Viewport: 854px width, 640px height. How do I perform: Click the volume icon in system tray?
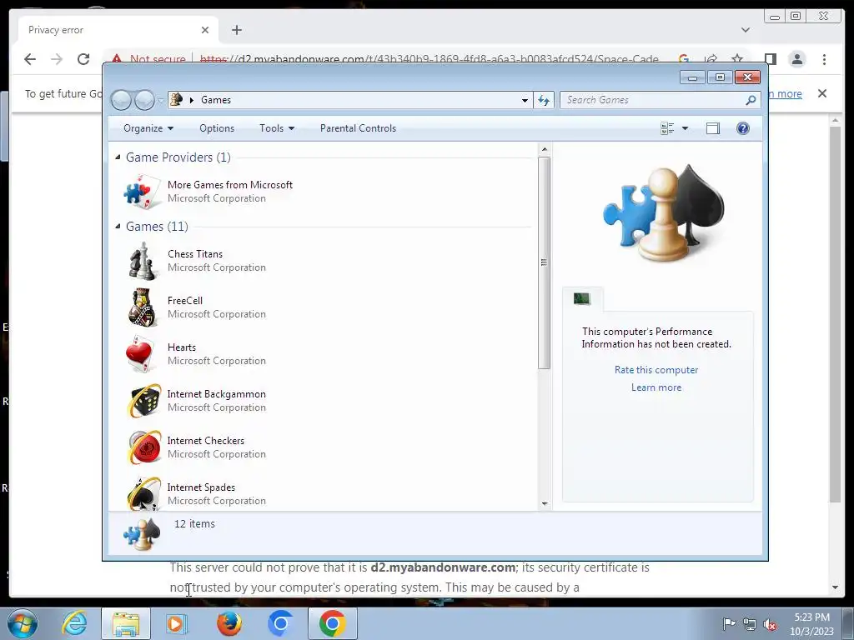click(x=771, y=625)
